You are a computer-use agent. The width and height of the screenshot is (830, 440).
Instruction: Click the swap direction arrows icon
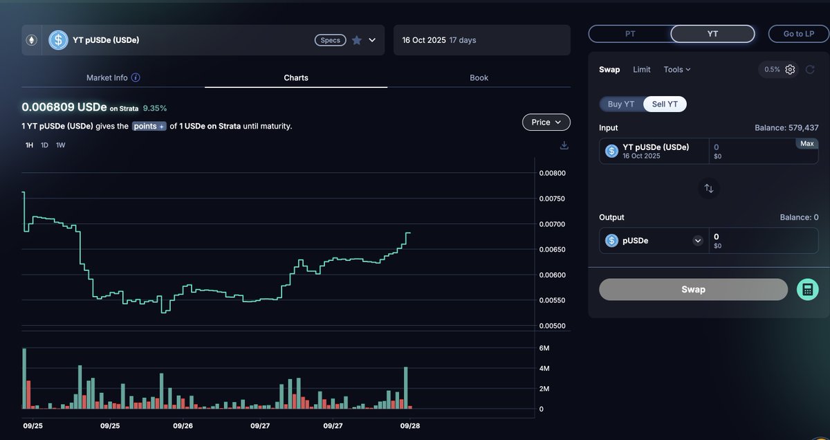(x=708, y=188)
